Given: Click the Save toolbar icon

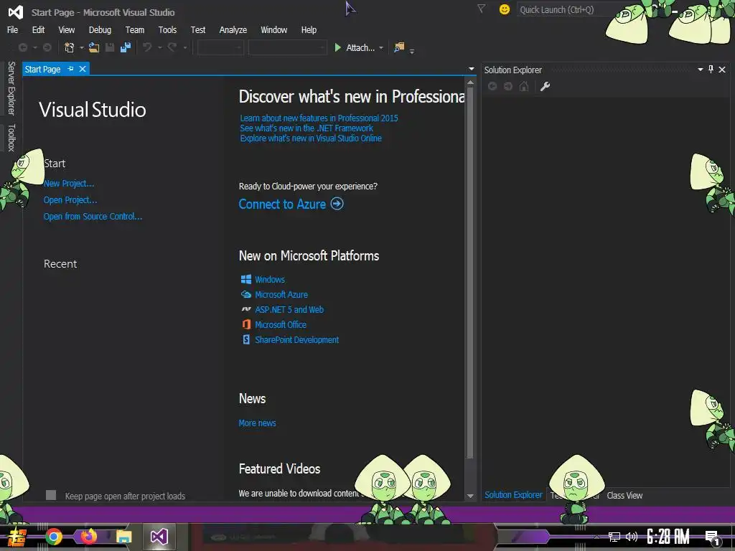Looking at the screenshot, I should 110,47.
